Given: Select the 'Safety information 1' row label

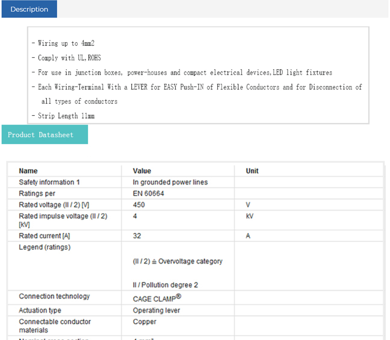Looking at the screenshot, I should tap(49, 182).
